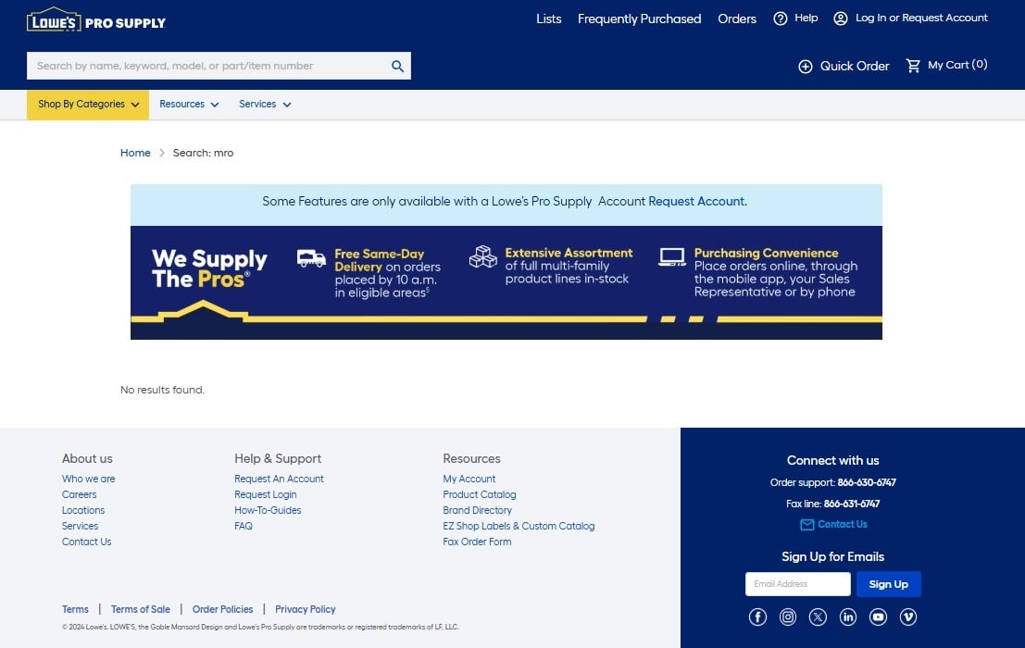
Task: Open the Privacy Policy link
Action: (306, 609)
